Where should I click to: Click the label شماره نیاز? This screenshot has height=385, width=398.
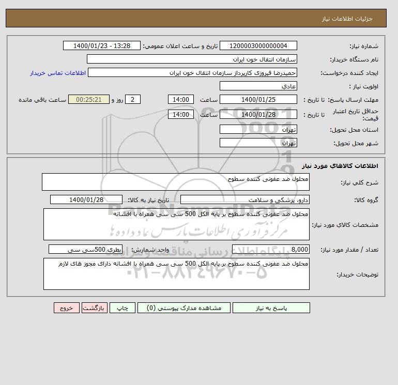tap(364, 46)
